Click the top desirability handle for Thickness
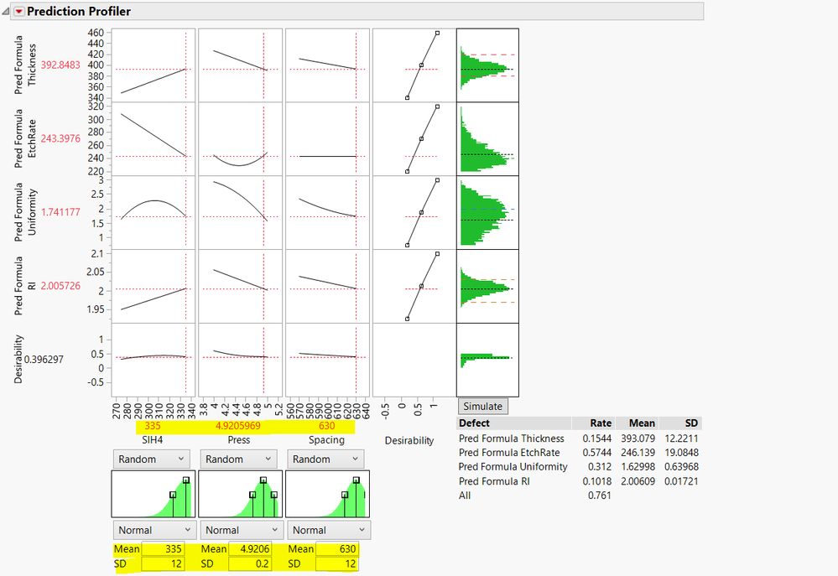Viewport: 838px width, 576px height. pos(437,34)
